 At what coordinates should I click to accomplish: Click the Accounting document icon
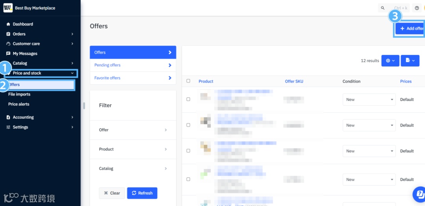pyautogui.click(x=8, y=117)
